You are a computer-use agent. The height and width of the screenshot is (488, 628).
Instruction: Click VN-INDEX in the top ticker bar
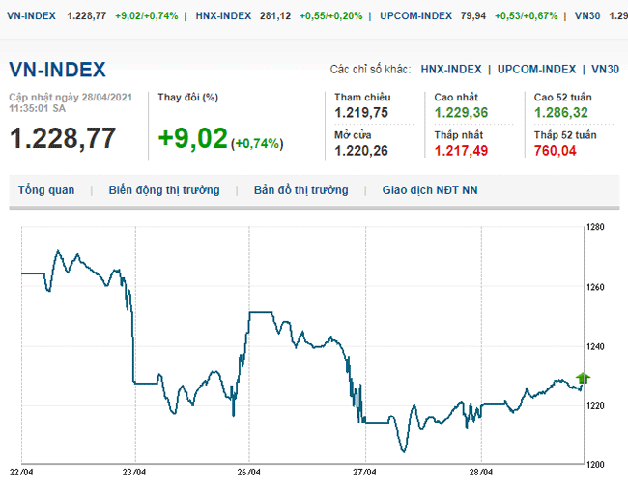[x=30, y=16]
